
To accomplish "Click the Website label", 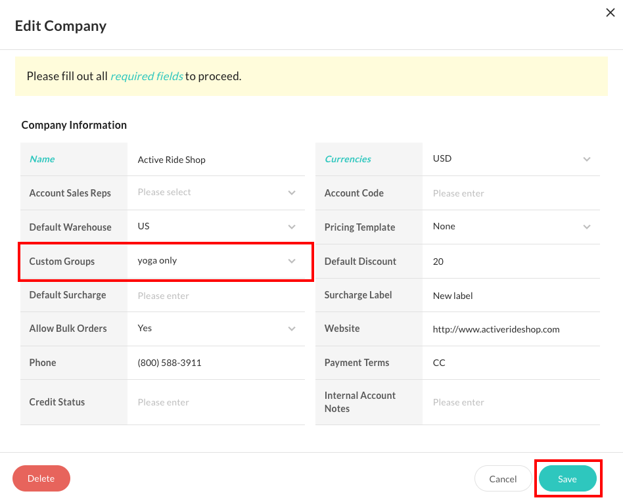I will (342, 328).
